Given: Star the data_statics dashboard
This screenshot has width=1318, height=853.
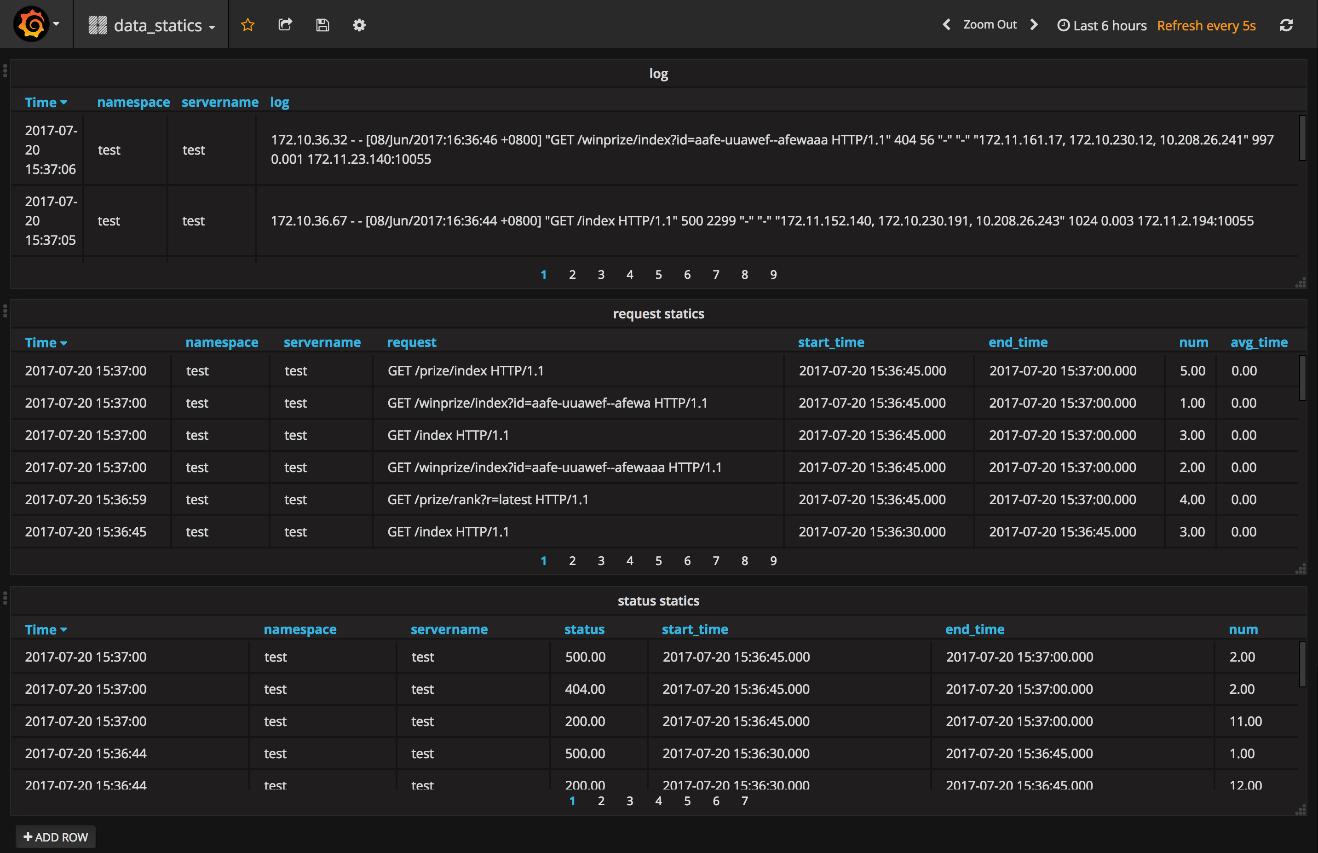Looking at the screenshot, I should coord(247,25).
